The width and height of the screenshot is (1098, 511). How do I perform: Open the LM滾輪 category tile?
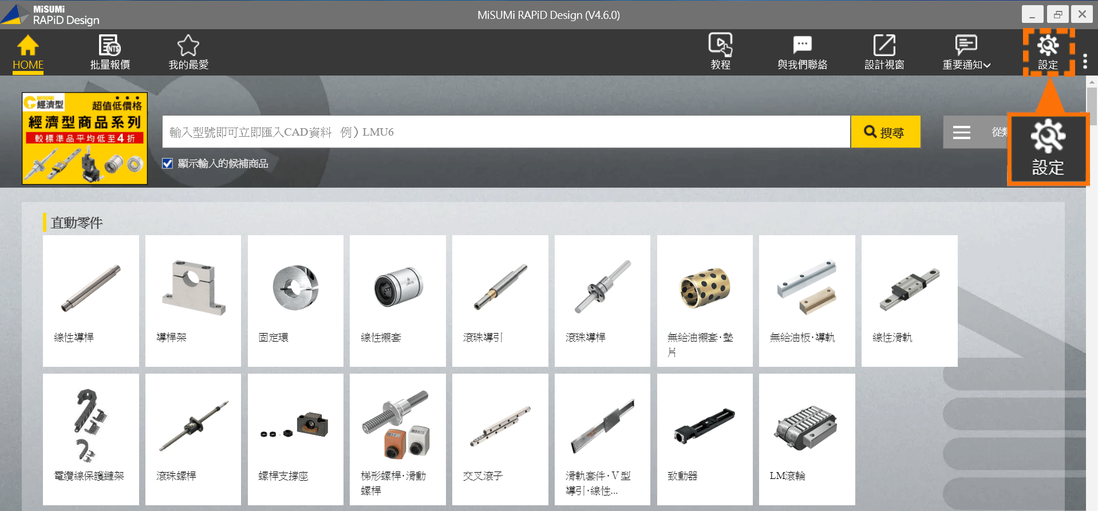coord(807,439)
